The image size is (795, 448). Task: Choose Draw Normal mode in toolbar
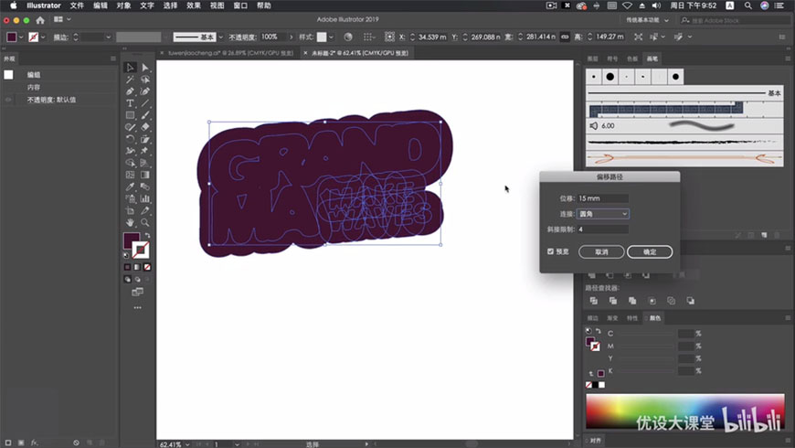[x=127, y=279]
